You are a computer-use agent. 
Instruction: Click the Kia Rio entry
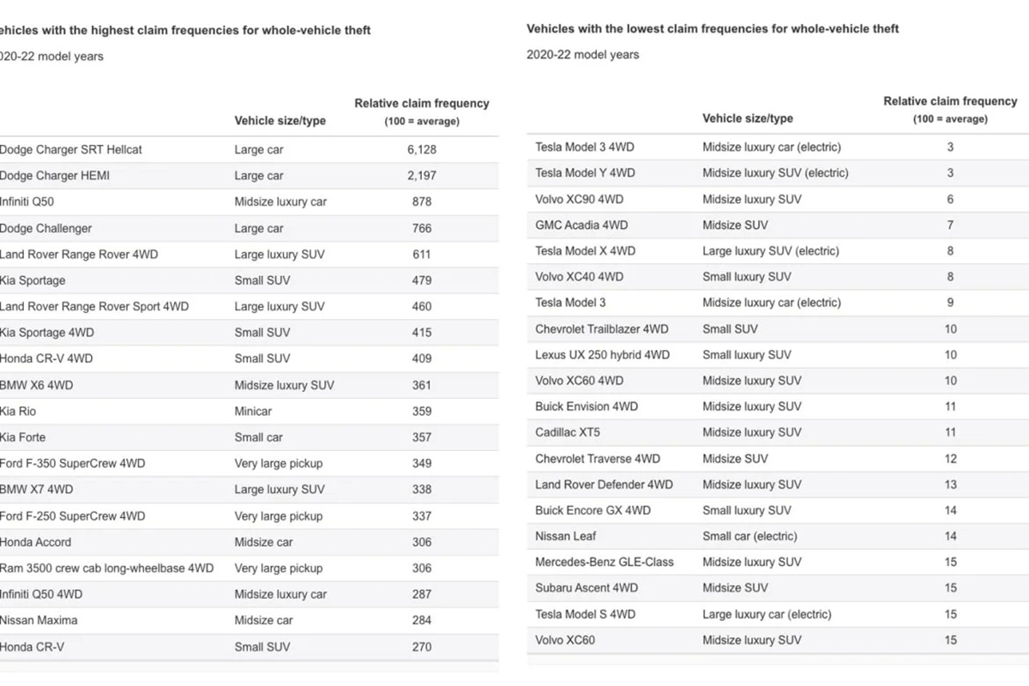coord(19,412)
